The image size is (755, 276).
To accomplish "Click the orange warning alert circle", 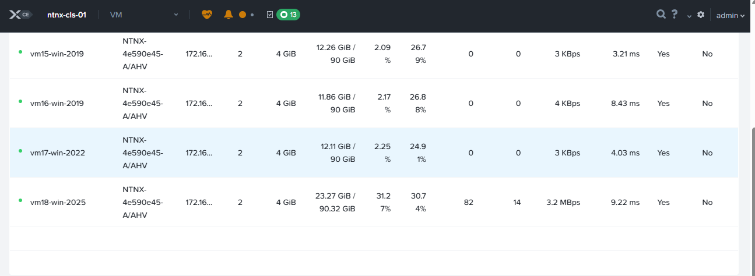I will [243, 15].
